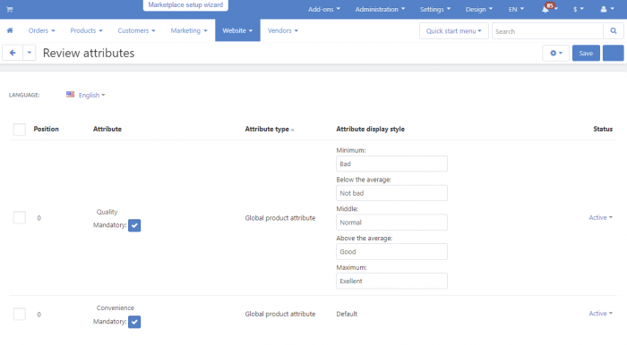Uncheck Mandatory for Convenience attribute
This screenshot has width=627, height=345.
click(134, 322)
